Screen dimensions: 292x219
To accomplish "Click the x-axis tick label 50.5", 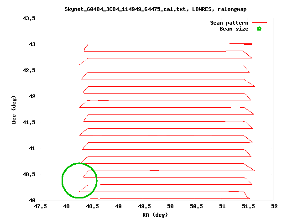I will click(x=197, y=206).
